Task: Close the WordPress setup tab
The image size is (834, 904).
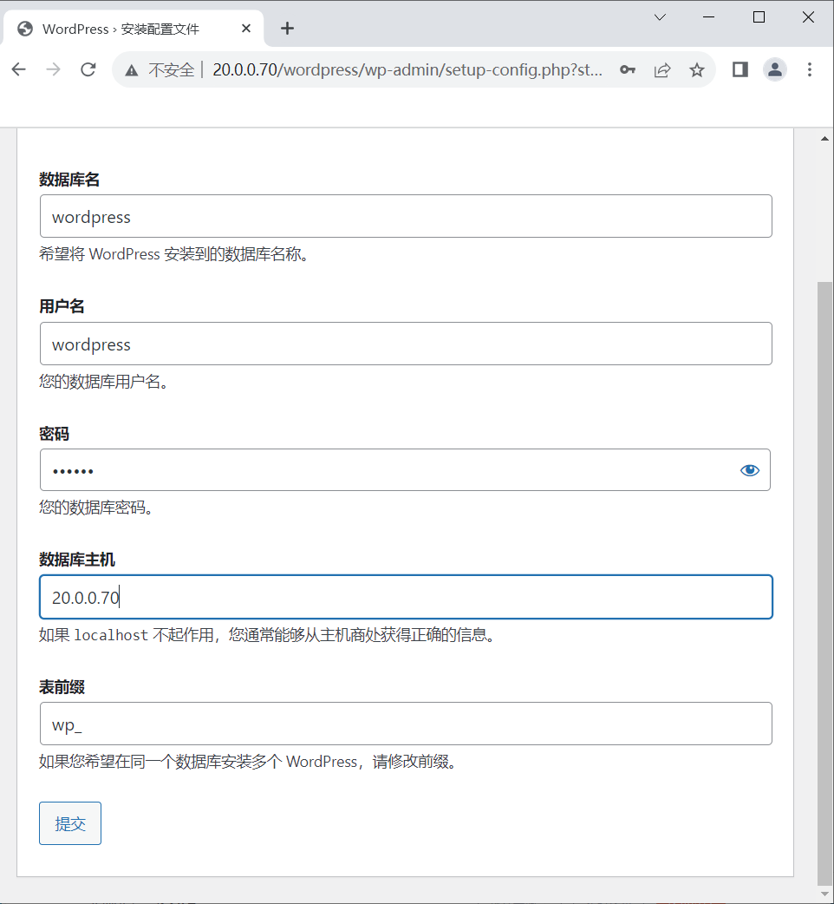Action: click(x=246, y=29)
